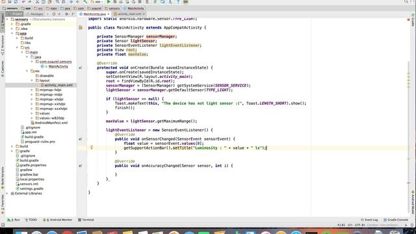This screenshot has height=234, width=416.
Task: Click the src breadcrumb in navigation bar
Action: click(38, 8)
